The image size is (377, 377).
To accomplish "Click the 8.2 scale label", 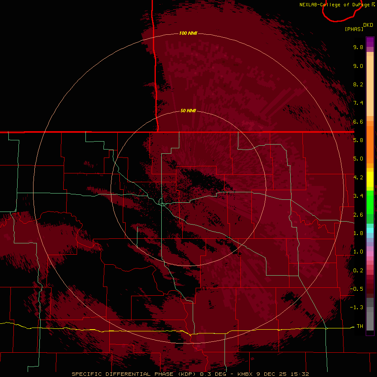I will pyautogui.click(x=358, y=84).
